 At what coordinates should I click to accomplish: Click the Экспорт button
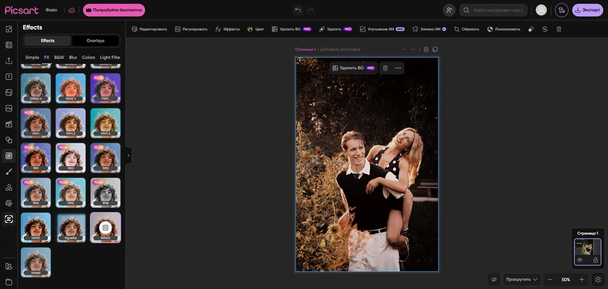pyautogui.click(x=587, y=10)
